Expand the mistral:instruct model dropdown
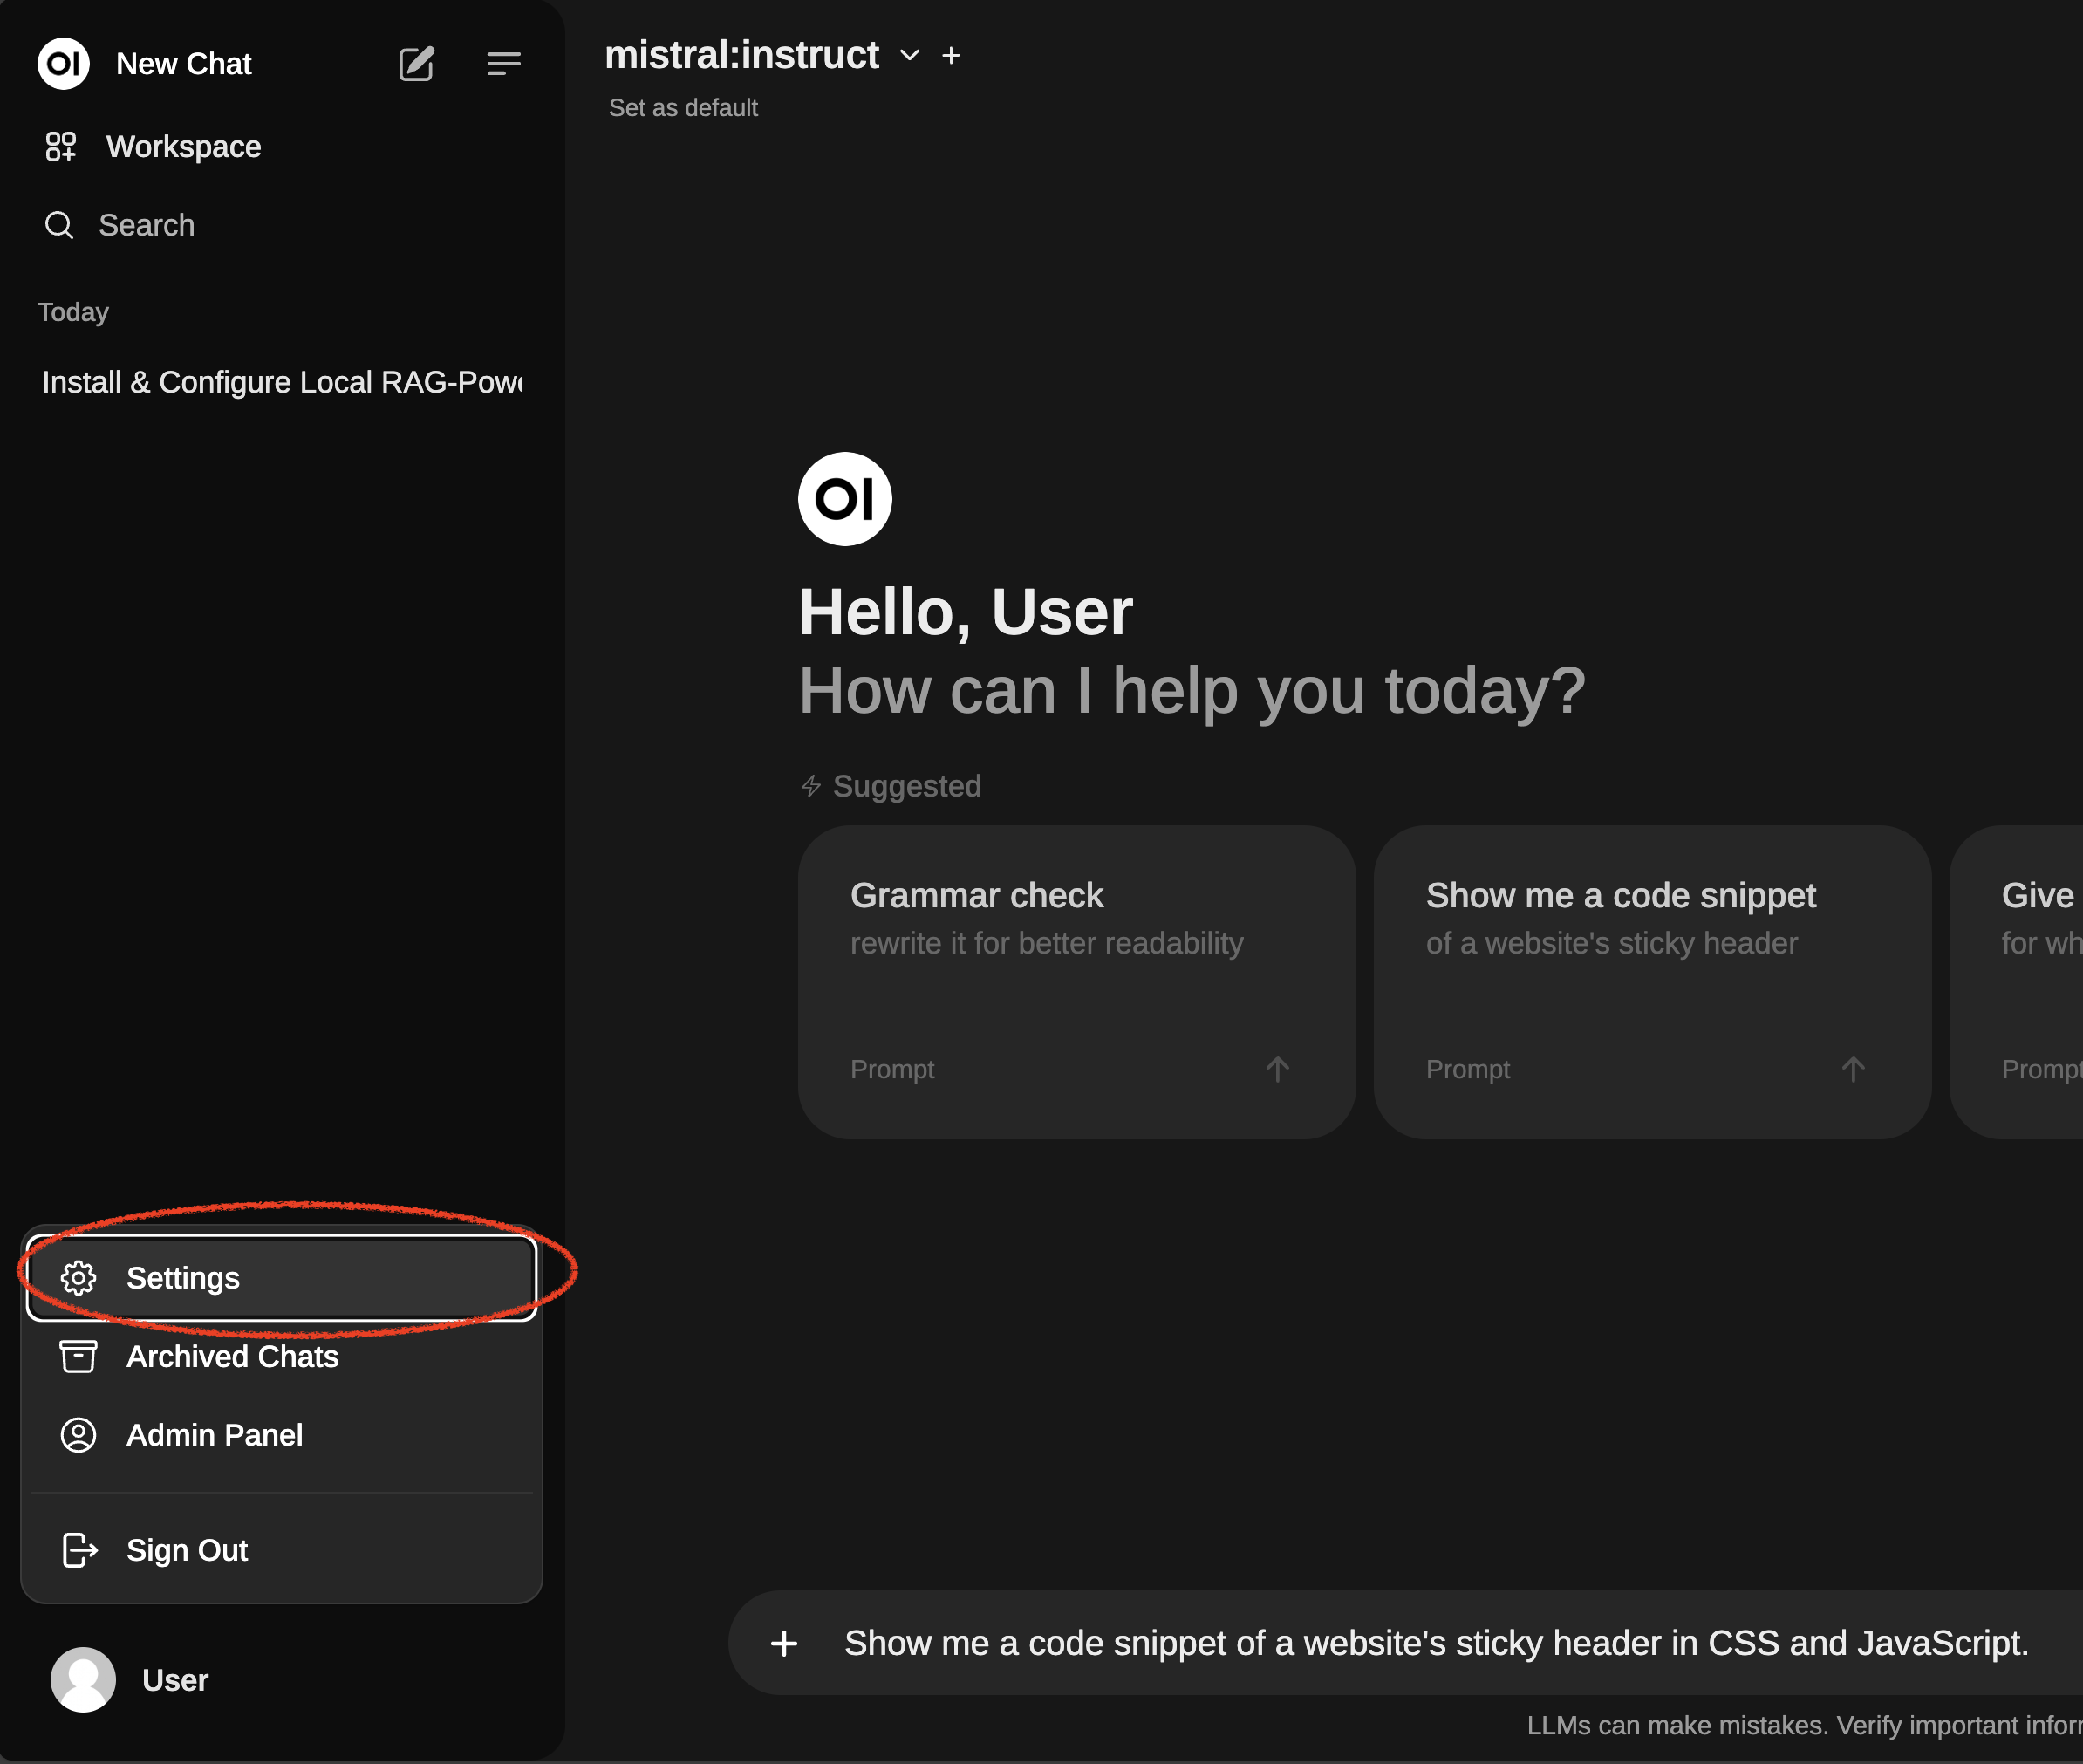 coord(909,56)
